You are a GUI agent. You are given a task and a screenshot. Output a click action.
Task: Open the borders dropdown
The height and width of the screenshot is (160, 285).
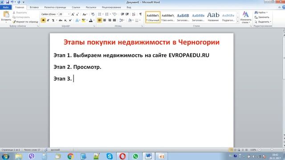(139, 20)
